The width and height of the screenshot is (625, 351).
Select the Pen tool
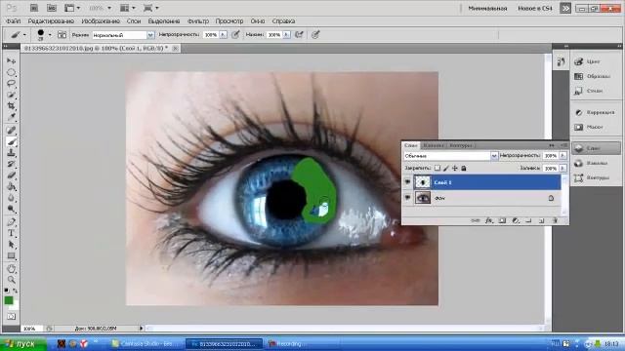tap(11, 222)
